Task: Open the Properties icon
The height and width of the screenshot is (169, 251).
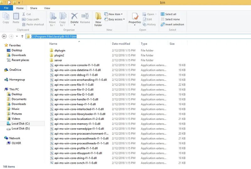Action: tap(135, 16)
